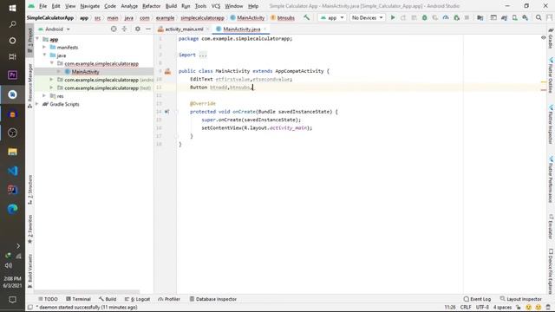Viewport: 555px width, 312px height.
Task: Click the trash icon in status bar
Action: (x=548, y=308)
